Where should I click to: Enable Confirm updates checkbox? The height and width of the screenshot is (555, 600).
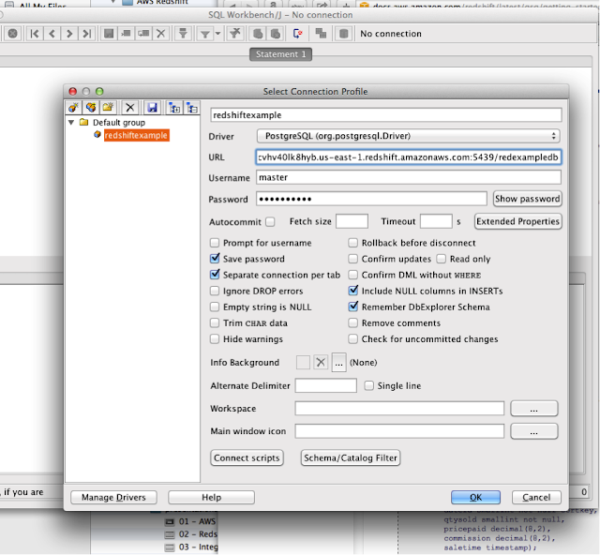click(x=352, y=259)
